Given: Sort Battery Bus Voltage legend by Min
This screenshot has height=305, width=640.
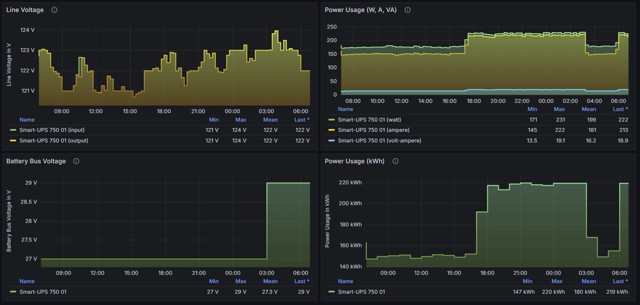Looking at the screenshot, I should click(x=214, y=281).
